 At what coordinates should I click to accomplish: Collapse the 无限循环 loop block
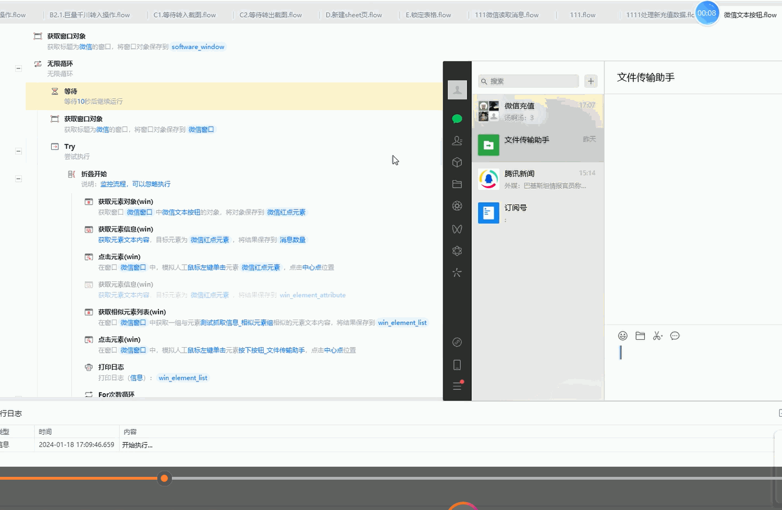pyautogui.click(x=19, y=68)
